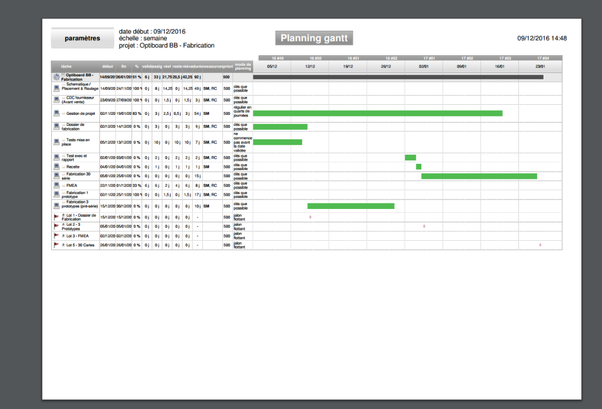Click the 02/01 week column header

(424, 66)
